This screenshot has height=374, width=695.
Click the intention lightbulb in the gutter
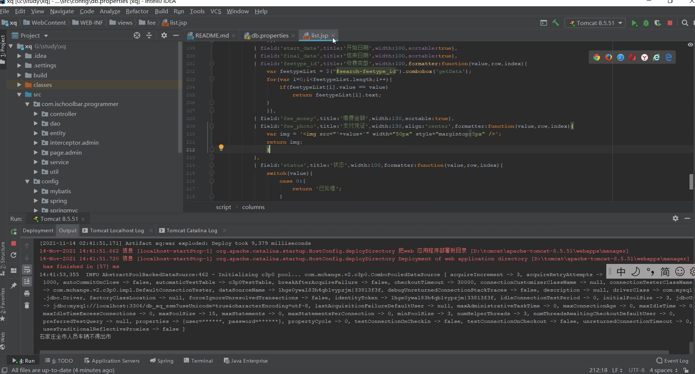coord(221,148)
